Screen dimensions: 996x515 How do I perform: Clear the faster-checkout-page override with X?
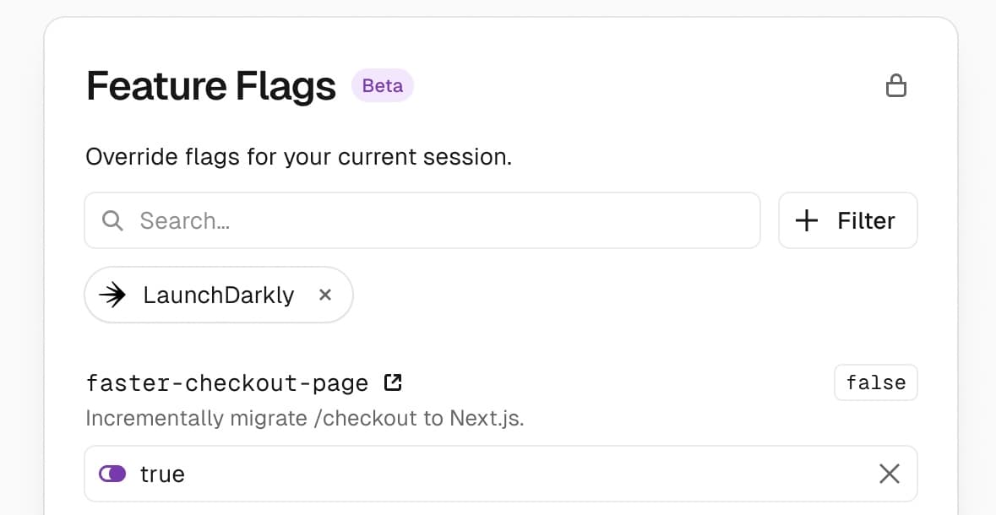[x=890, y=474]
